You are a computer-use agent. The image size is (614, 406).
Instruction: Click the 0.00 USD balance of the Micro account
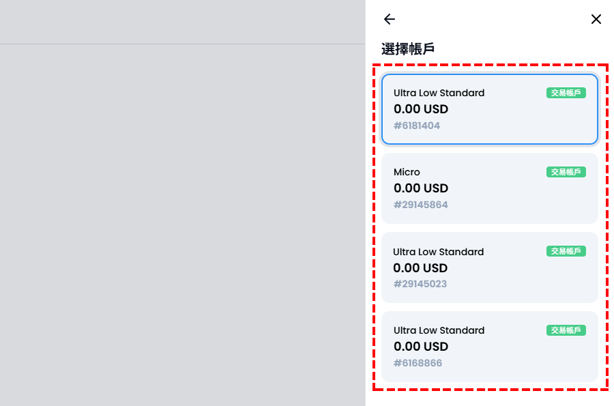tap(421, 188)
